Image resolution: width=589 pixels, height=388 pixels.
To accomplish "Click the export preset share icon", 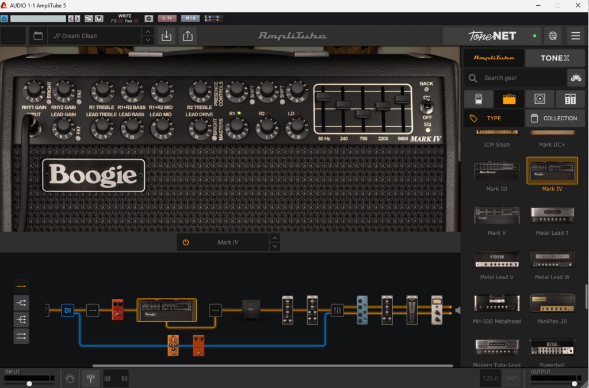I will tap(188, 36).
